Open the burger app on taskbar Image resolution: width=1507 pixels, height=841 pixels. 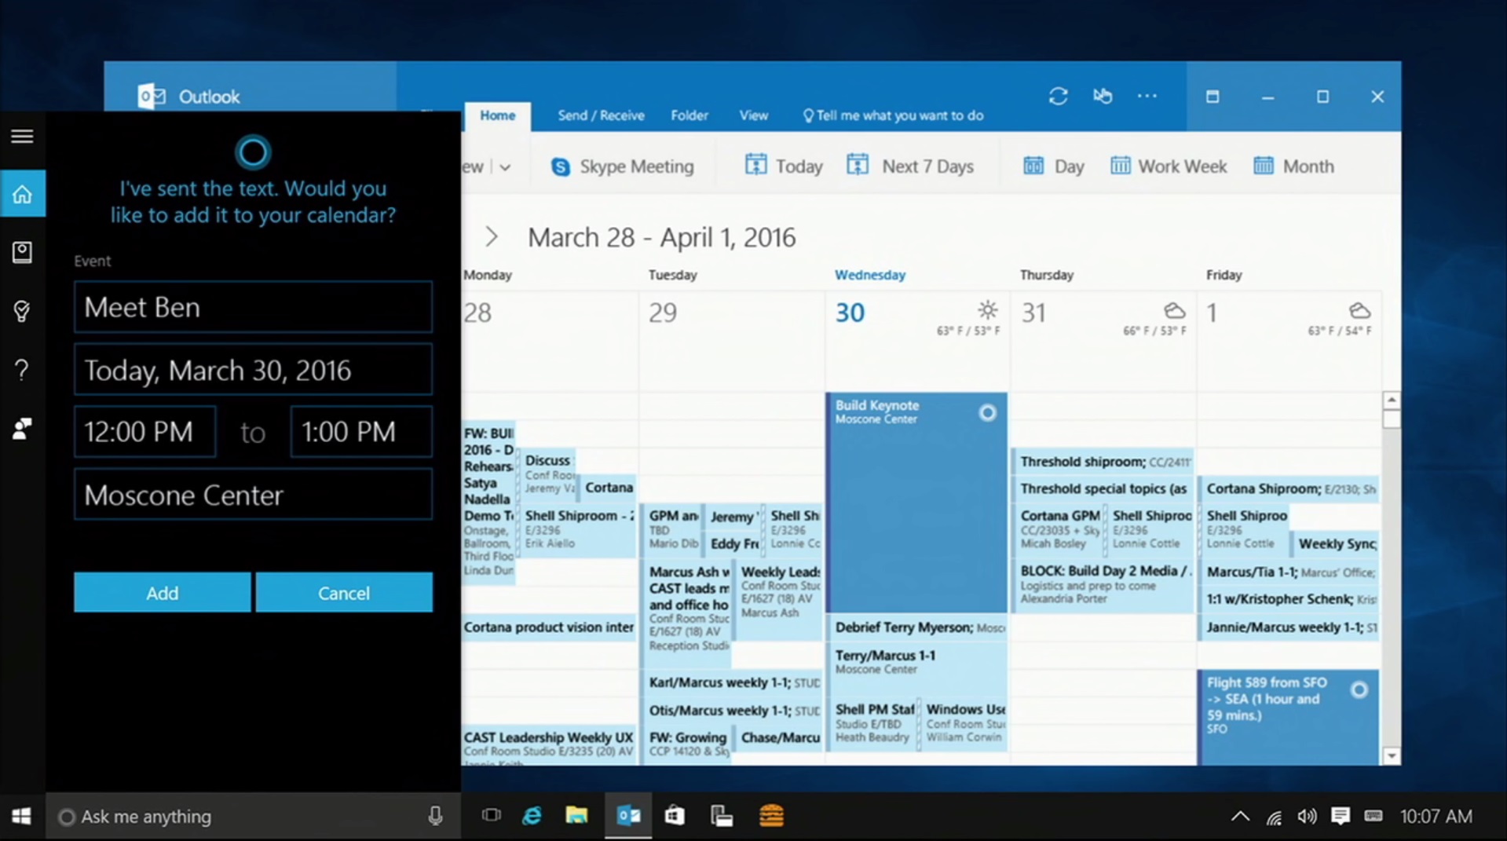point(771,816)
